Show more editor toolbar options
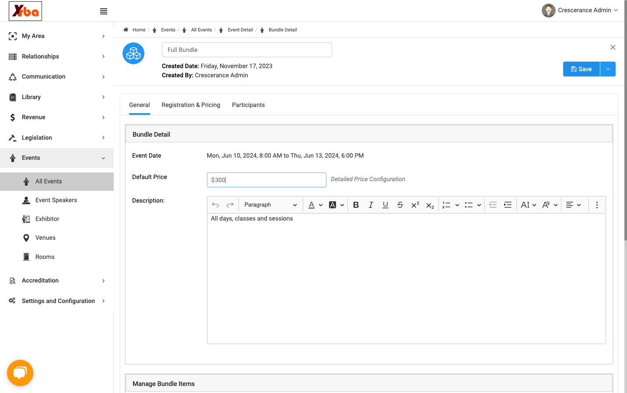Viewport: 627px width, 393px height. pyautogui.click(x=597, y=205)
